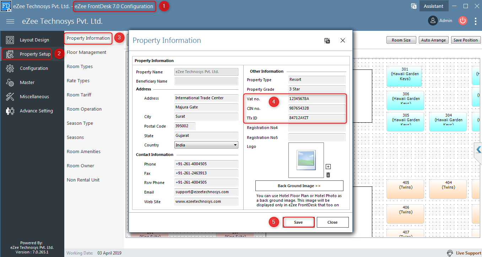Click the Live Support headset icon
Viewport: 482px width, 257px height.
450,253
